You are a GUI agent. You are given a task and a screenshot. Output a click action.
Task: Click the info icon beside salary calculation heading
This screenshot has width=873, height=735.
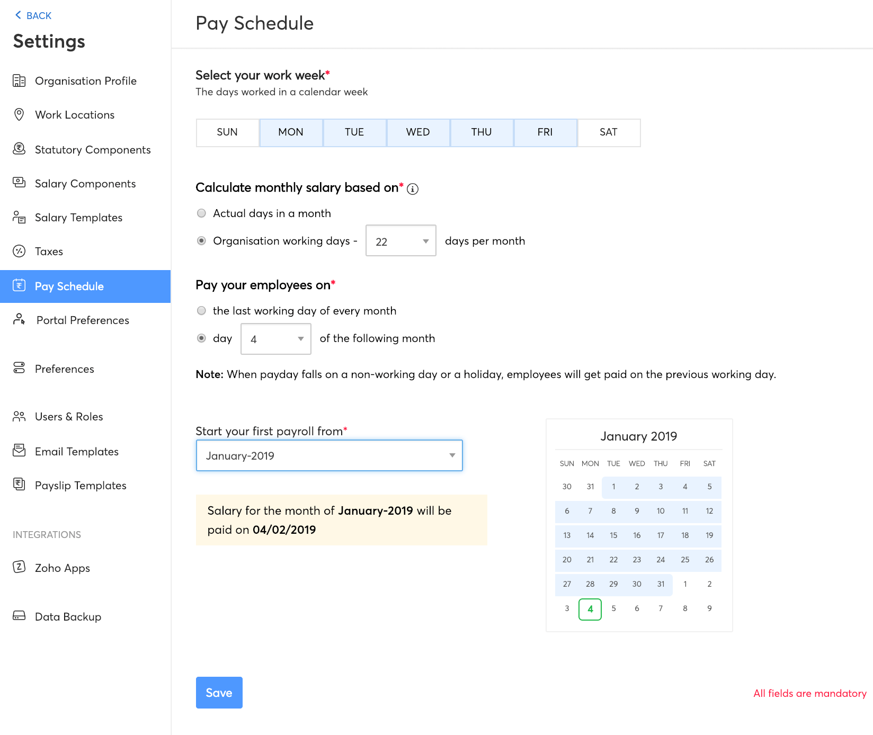pyautogui.click(x=413, y=189)
